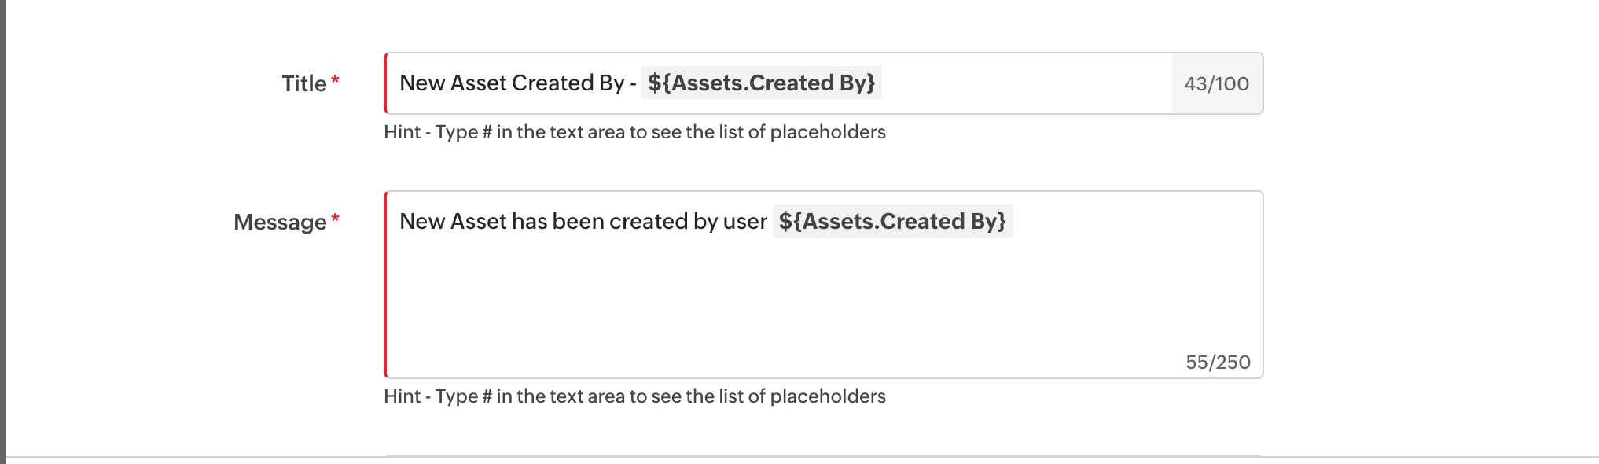Click the hint text below Message field
Viewport: 1599px width, 464px height.
tap(634, 396)
